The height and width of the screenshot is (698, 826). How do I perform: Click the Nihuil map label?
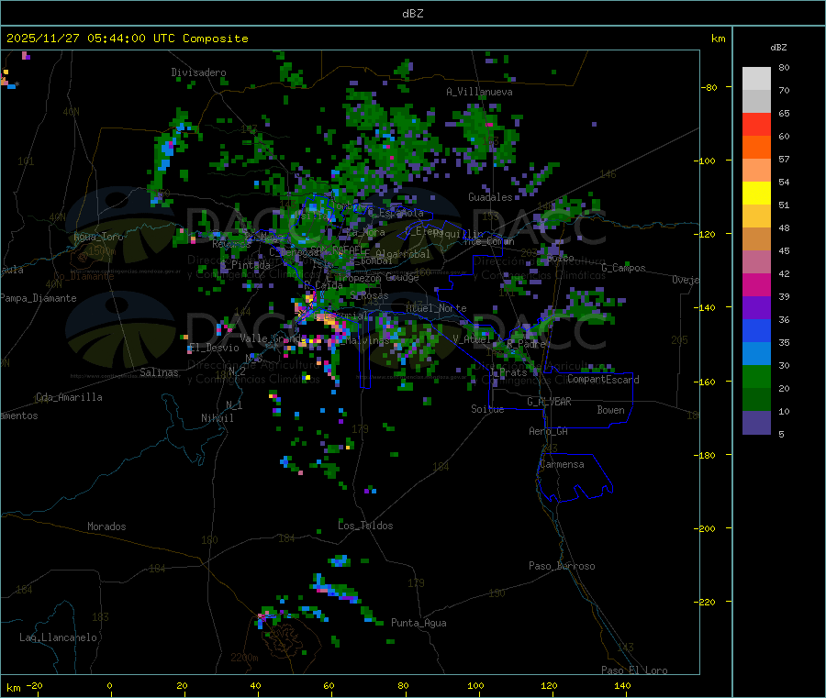coord(217,418)
